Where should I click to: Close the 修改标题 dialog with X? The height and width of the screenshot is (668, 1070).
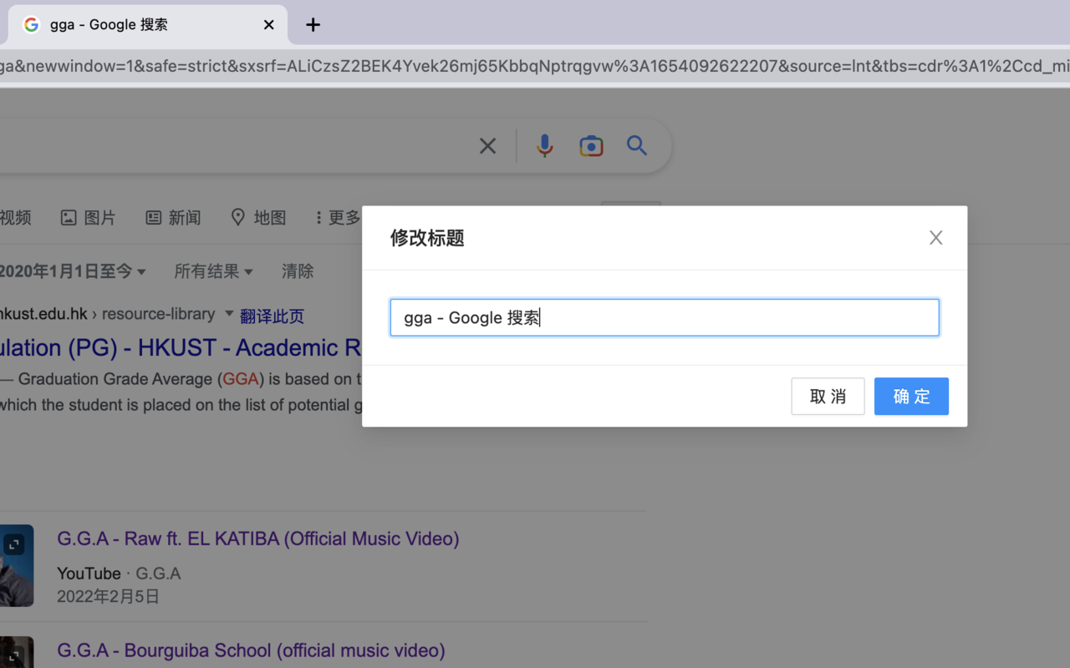pos(935,238)
